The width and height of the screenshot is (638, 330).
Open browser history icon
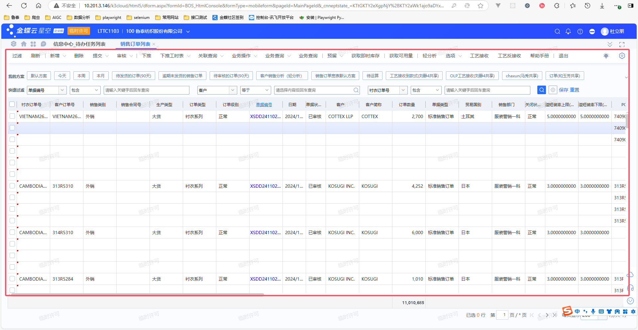click(x=587, y=6)
